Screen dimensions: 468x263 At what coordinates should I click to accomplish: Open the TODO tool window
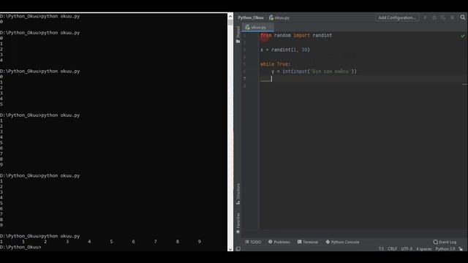[x=253, y=242]
